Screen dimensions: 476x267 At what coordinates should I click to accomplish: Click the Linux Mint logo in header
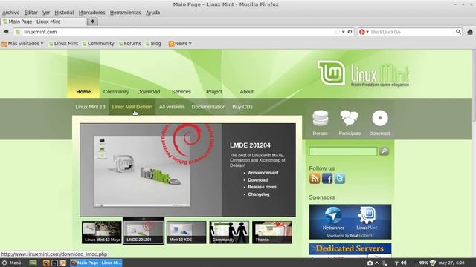pos(363,73)
